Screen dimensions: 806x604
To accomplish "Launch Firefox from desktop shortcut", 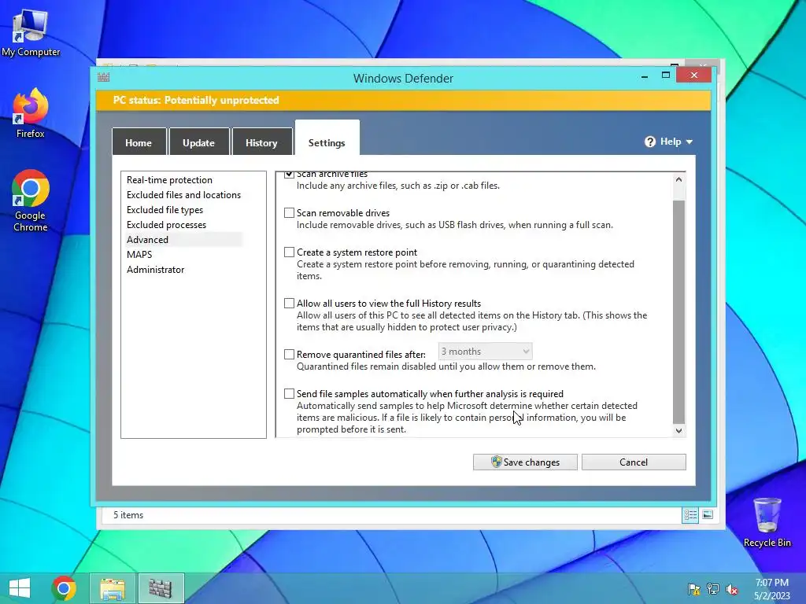I will (x=31, y=113).
